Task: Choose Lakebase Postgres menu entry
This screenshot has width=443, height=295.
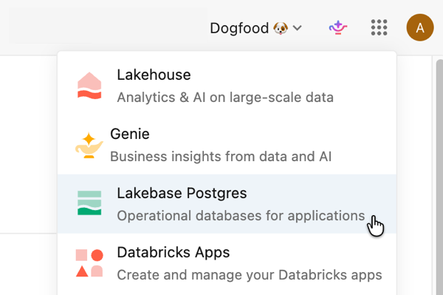Action: point(227,204)
